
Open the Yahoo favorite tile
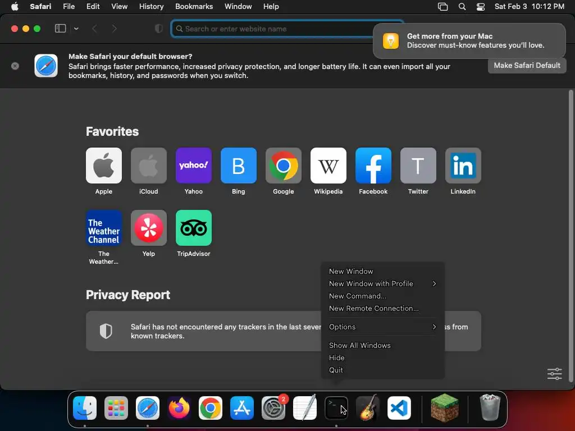click(x=194, y=166)
